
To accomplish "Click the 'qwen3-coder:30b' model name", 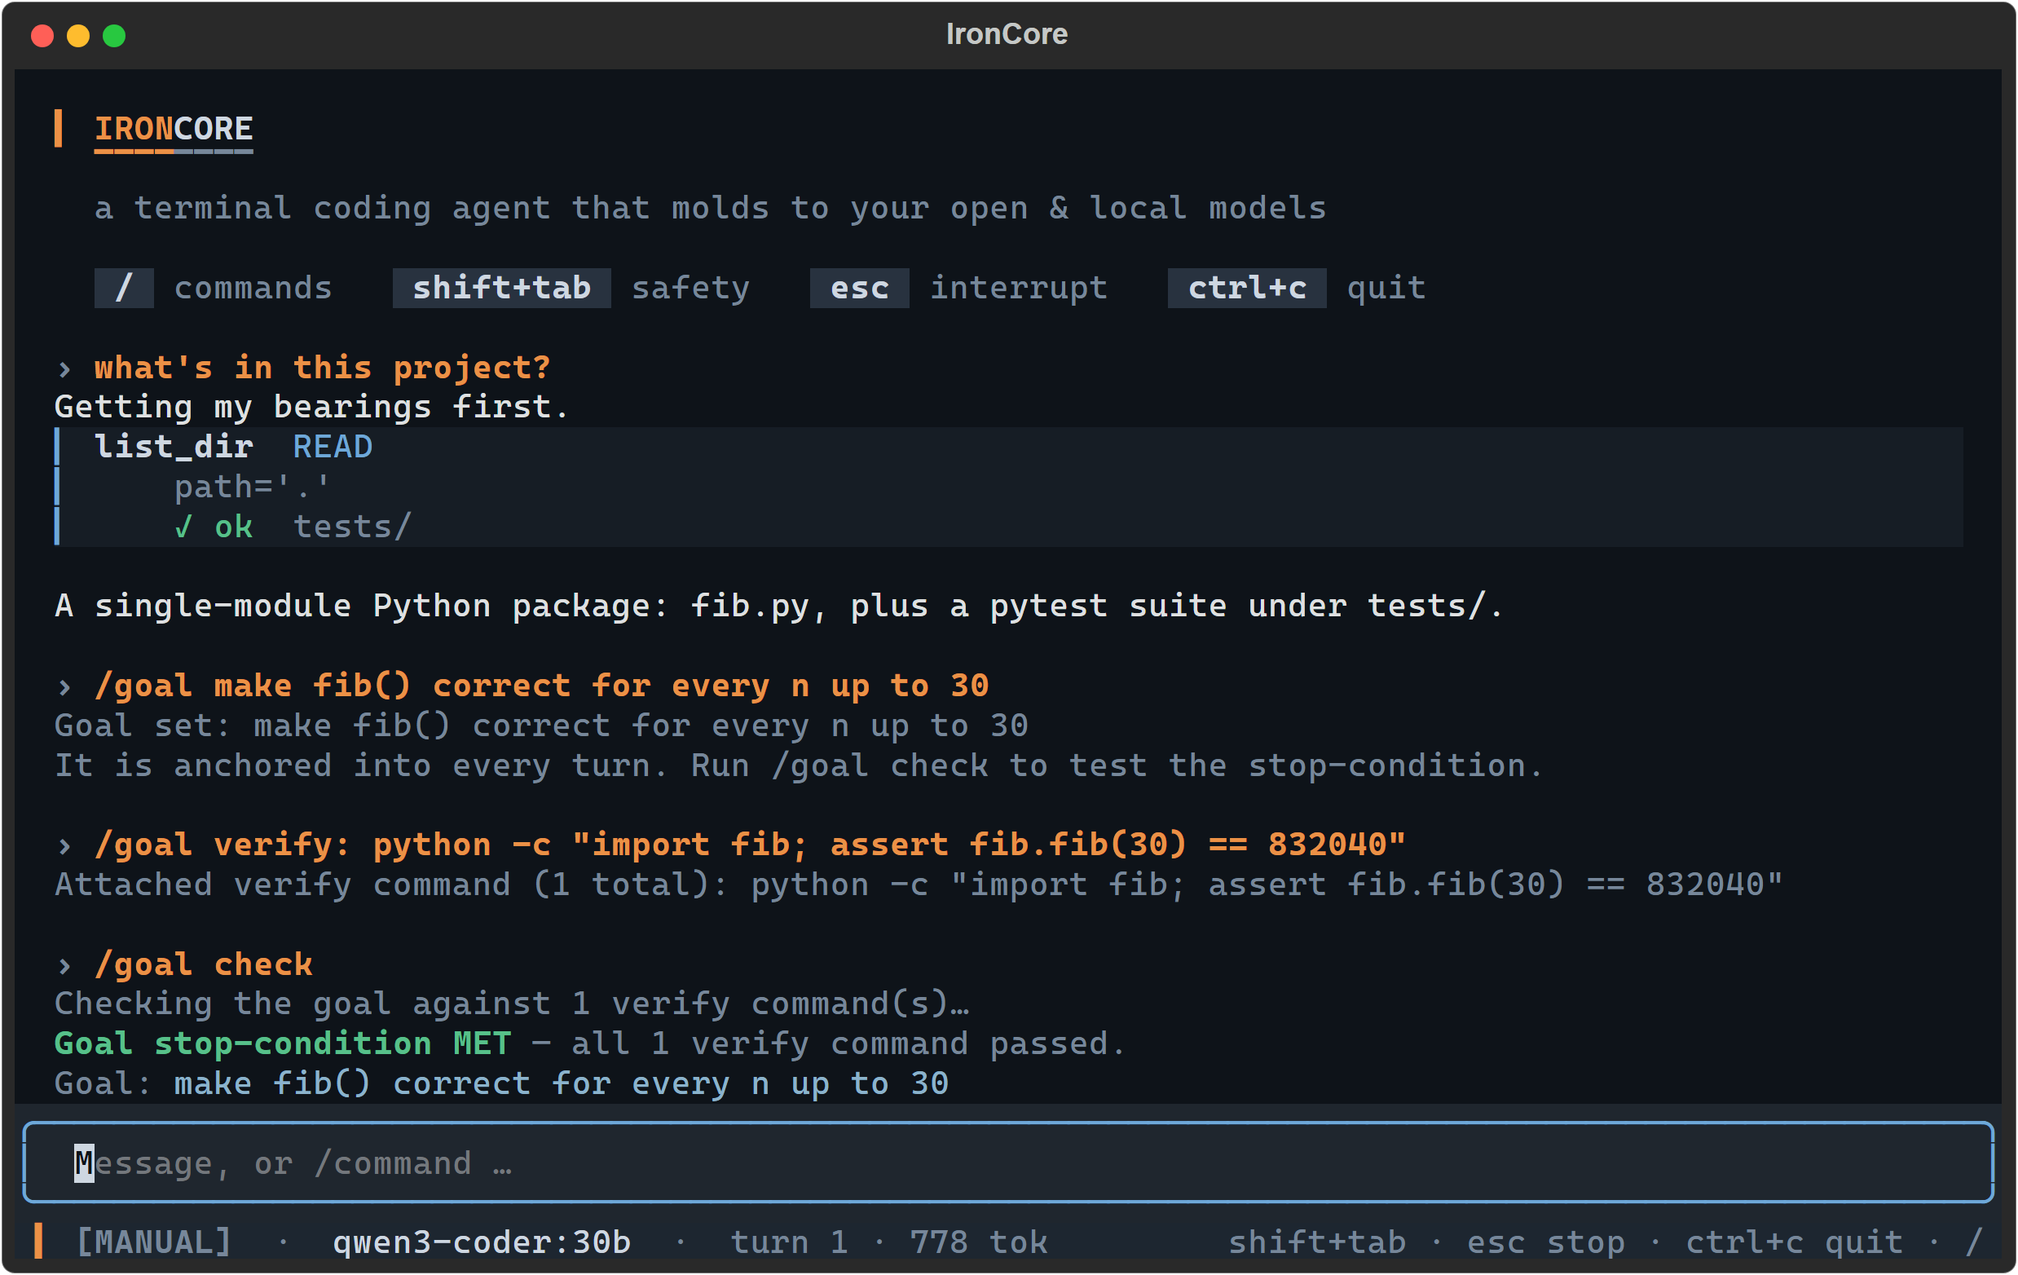I will coord(482,1242).
